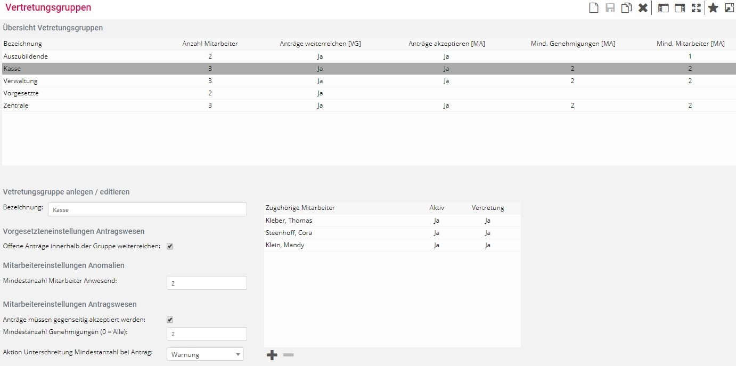The image size is (736, 366).
Task: Duplicate the group using the copy icon
Action: point(627,8)
